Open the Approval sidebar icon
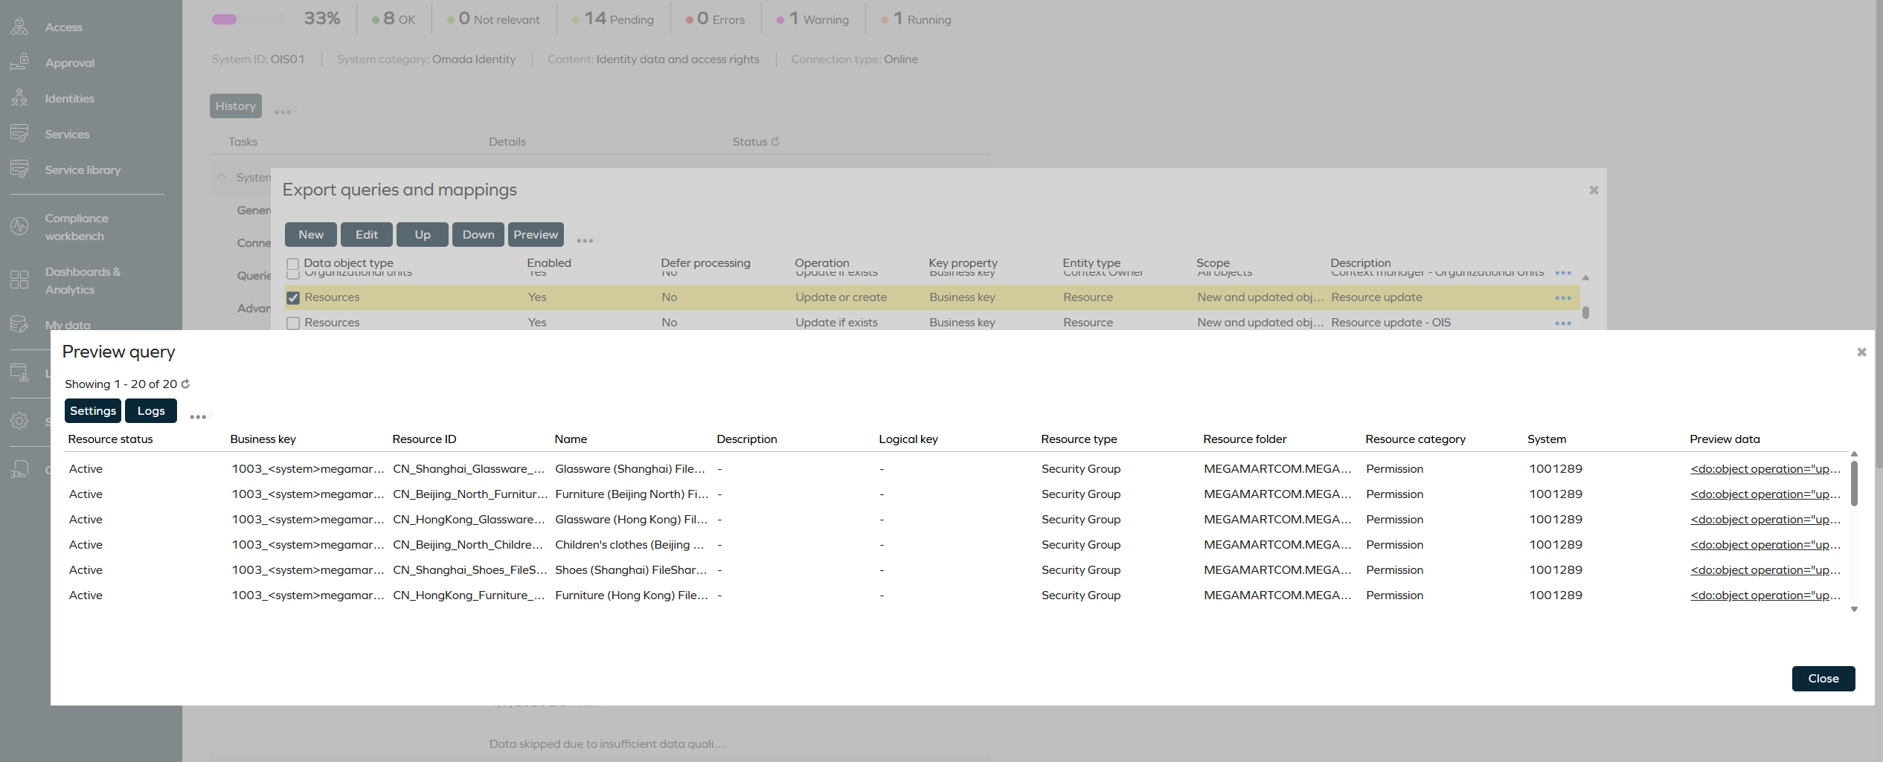This screenshot has width=1883, height=762. 19,62
